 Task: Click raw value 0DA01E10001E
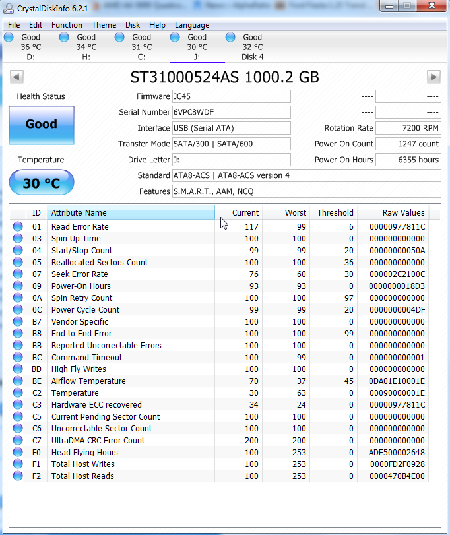tap(397, 381)
